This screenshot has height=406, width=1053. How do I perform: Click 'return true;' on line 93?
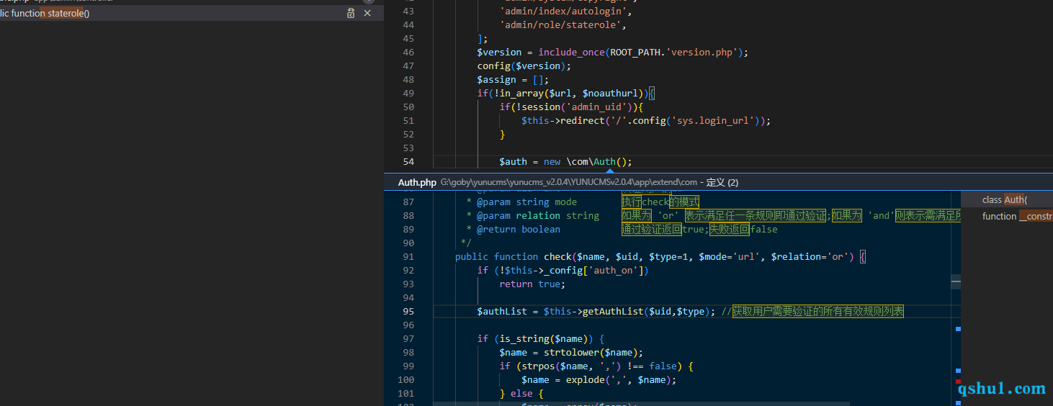(x=533, y=284)
